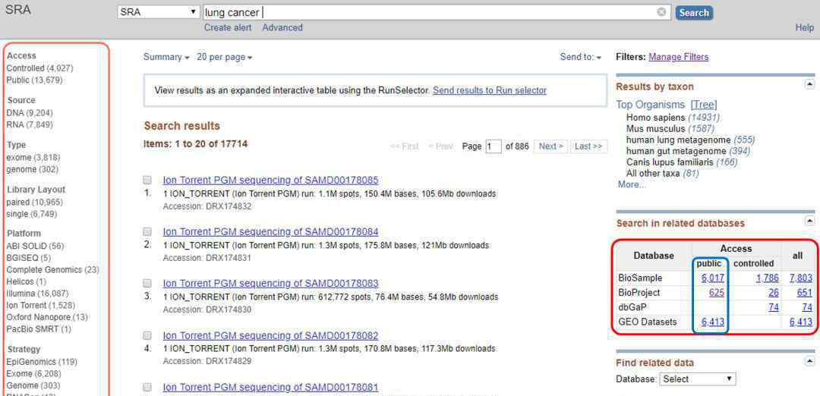Click Mus musculus count 1587
This screenshot has width=820, height=396.
click(x=701, y=128)
